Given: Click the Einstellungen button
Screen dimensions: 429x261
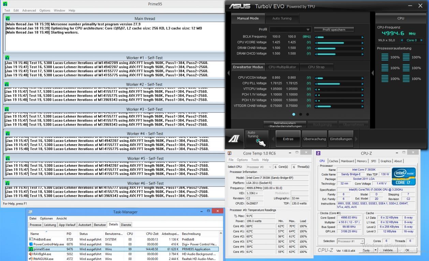Looking at the screenshot, I should (341, 139).
